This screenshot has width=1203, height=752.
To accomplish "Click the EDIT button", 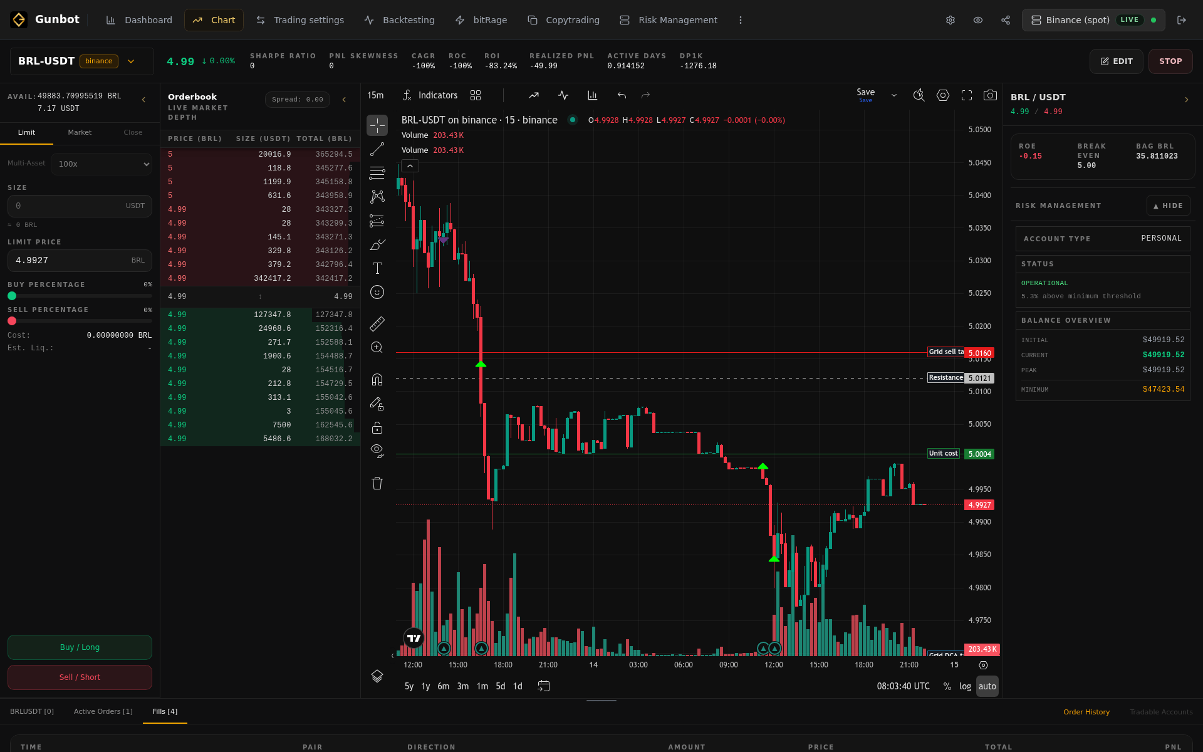I will pos(1117,61).
